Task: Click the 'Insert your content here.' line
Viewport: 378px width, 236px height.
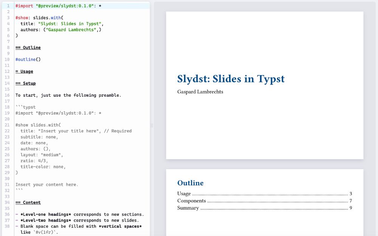Action: (47, 185)
